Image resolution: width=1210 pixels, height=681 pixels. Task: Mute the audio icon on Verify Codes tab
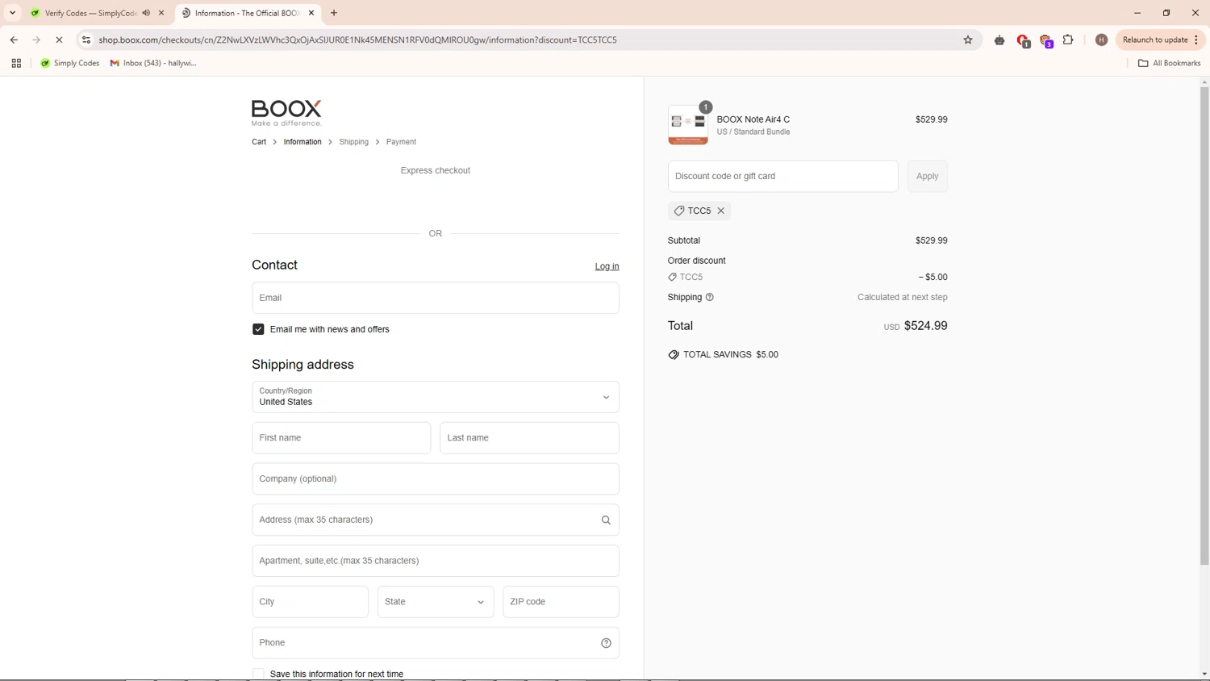(146, 13)
